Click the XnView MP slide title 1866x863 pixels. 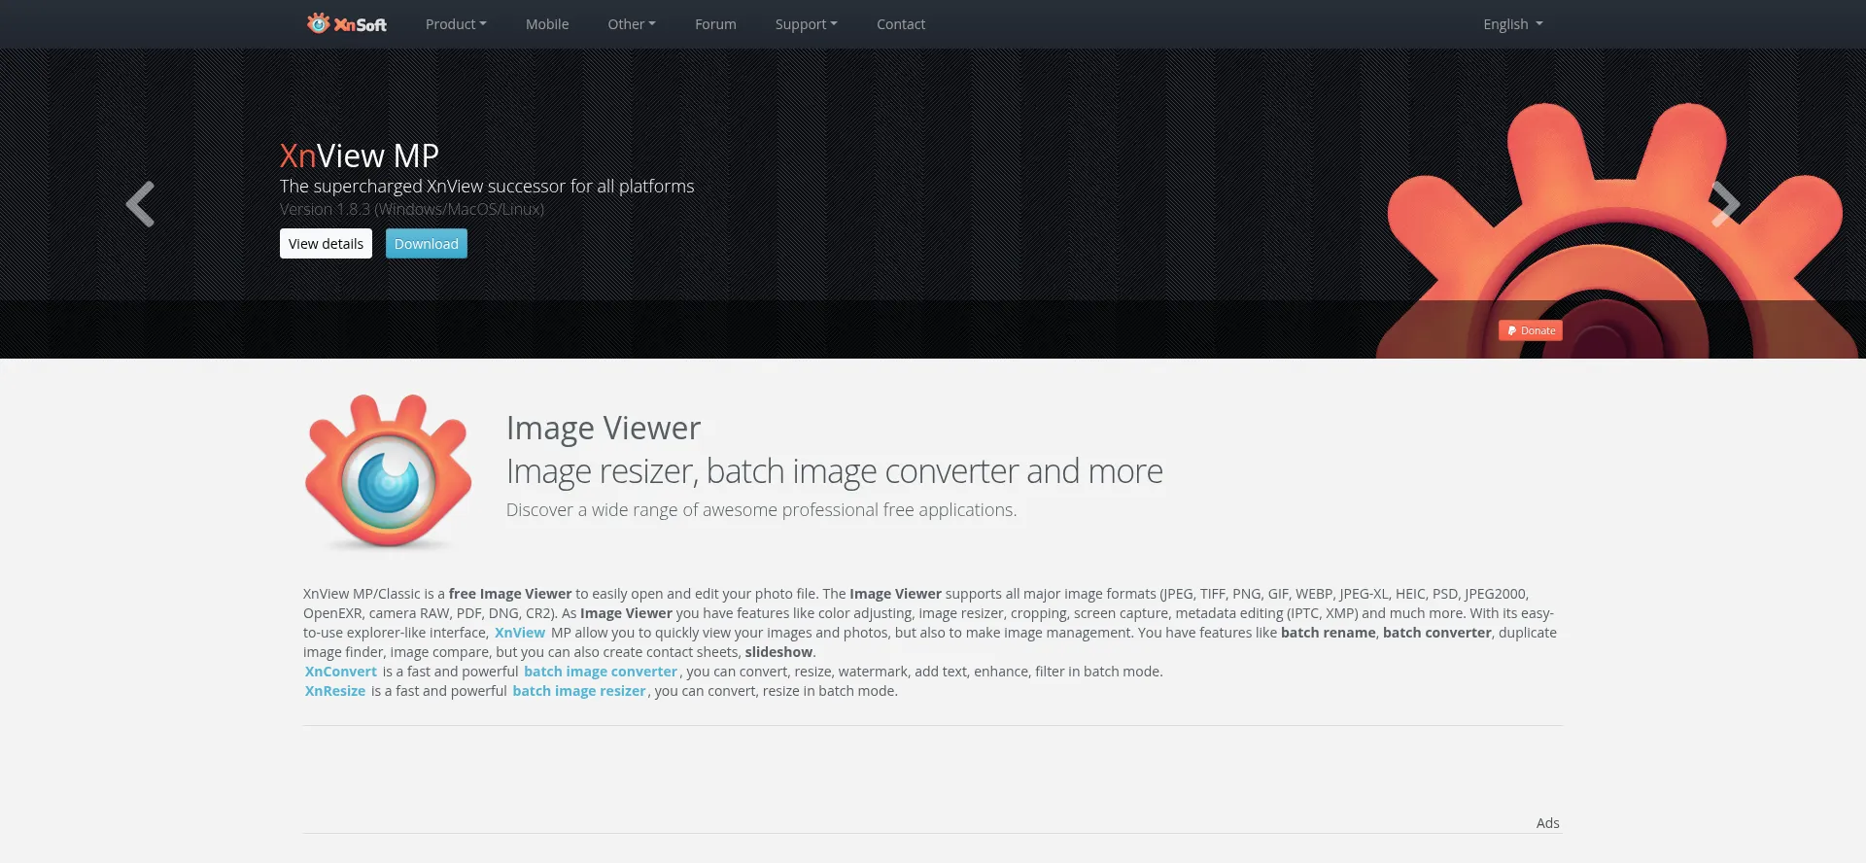[x=360, y=155]
